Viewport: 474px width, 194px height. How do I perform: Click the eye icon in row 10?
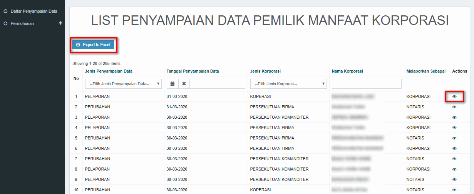(x=454, y=190)
